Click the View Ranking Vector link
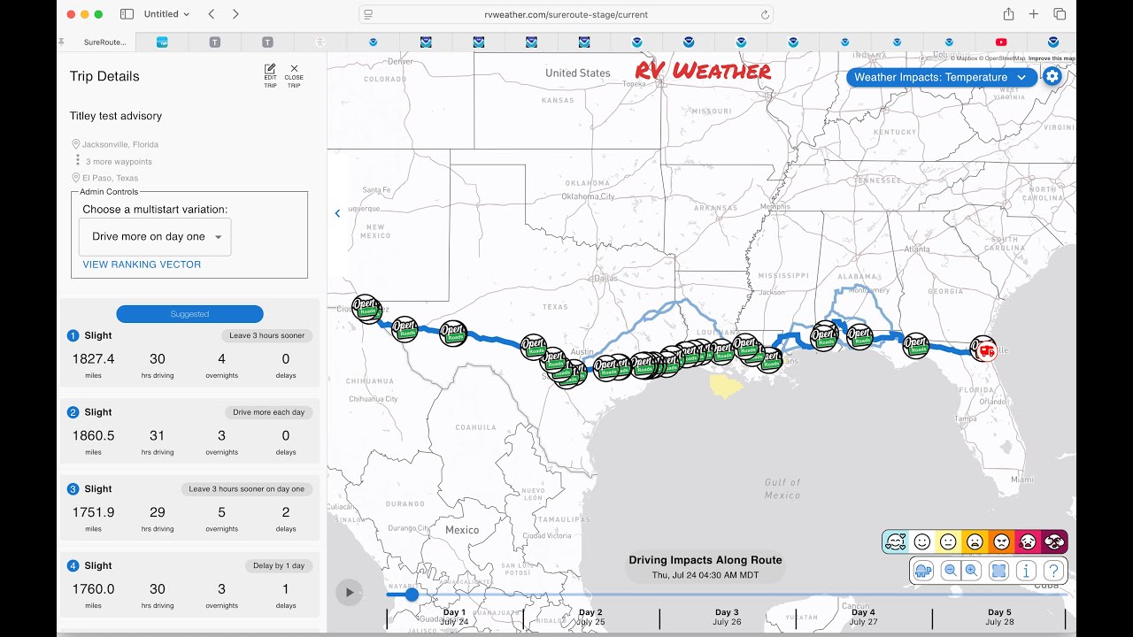This screenshot has height=637, width=1133. [142, 265]
